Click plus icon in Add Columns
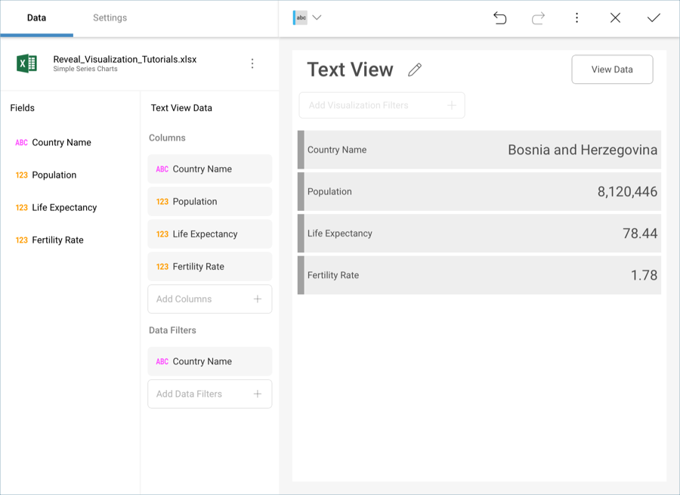 pyautogui.click(x=258, y=299)
